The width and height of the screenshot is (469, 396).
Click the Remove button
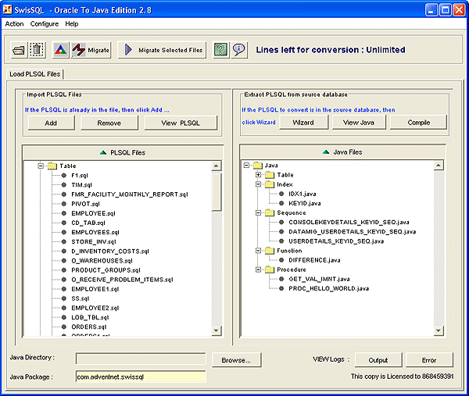point(109,123)
